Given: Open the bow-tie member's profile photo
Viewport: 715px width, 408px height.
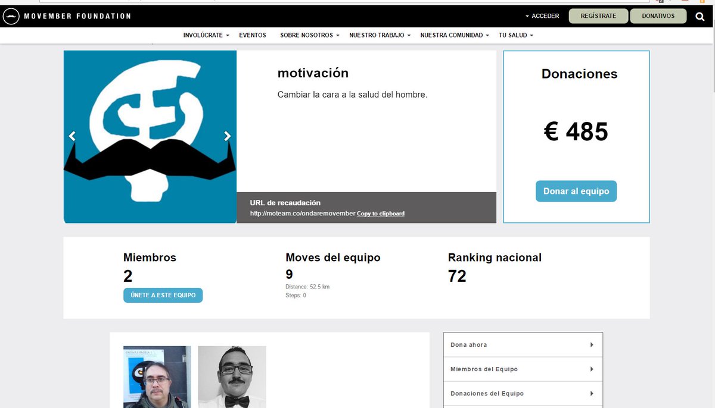Looking at the screenshot, I should click(x=232, y=376).
